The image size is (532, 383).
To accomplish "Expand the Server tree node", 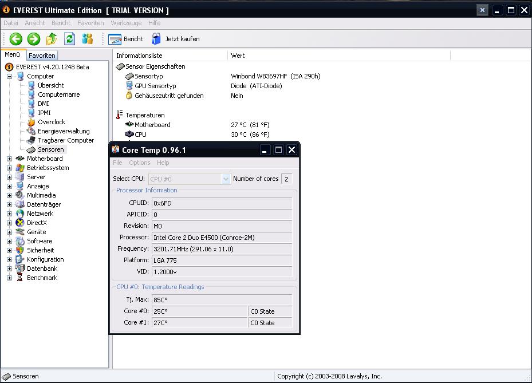I will click(x=10, y=177).
